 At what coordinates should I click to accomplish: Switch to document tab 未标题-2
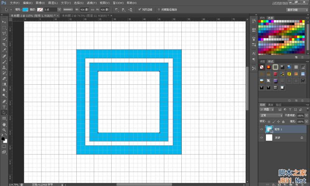pyautogui.click(x=85, y=15)
